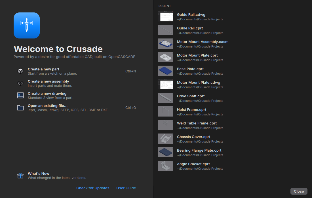This screenshot has height=198, width=312.
Task: Click the assembly cubes icon
Action: pyautogui.click(x=20, y=83)
